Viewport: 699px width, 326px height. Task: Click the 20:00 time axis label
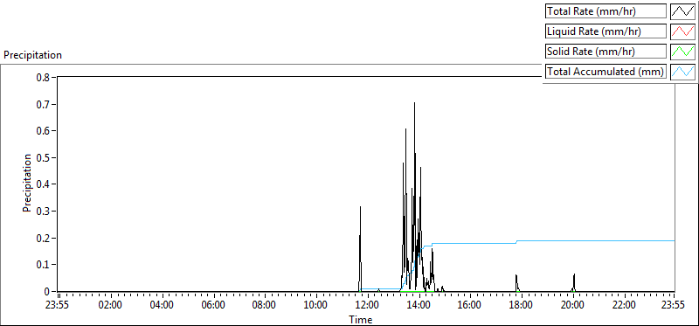572,306
